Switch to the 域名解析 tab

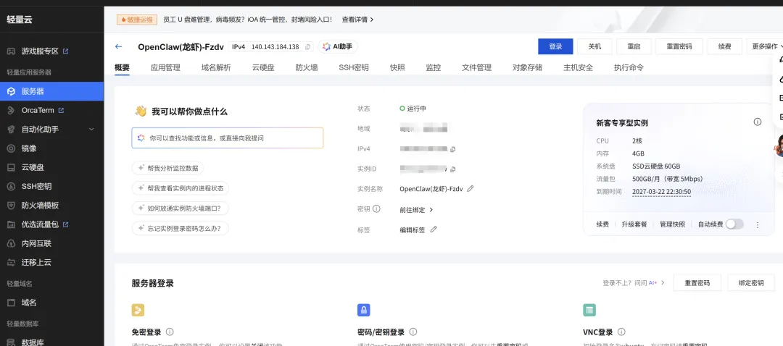pos(216,67)
